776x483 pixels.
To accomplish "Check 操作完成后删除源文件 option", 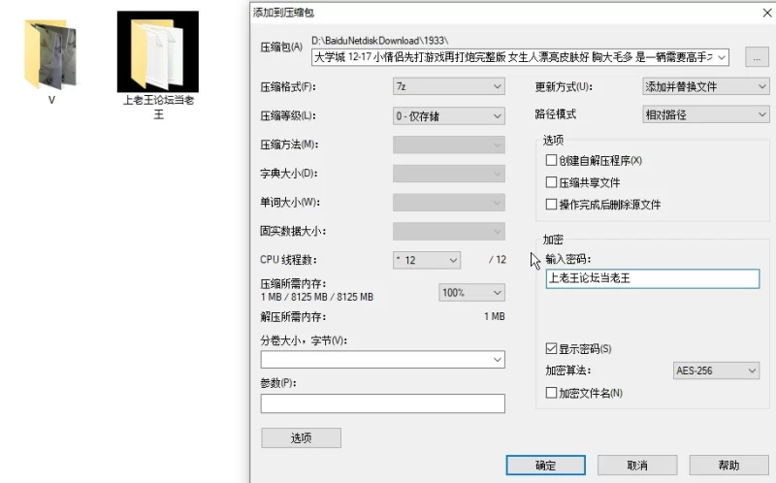I will point(552,205).
